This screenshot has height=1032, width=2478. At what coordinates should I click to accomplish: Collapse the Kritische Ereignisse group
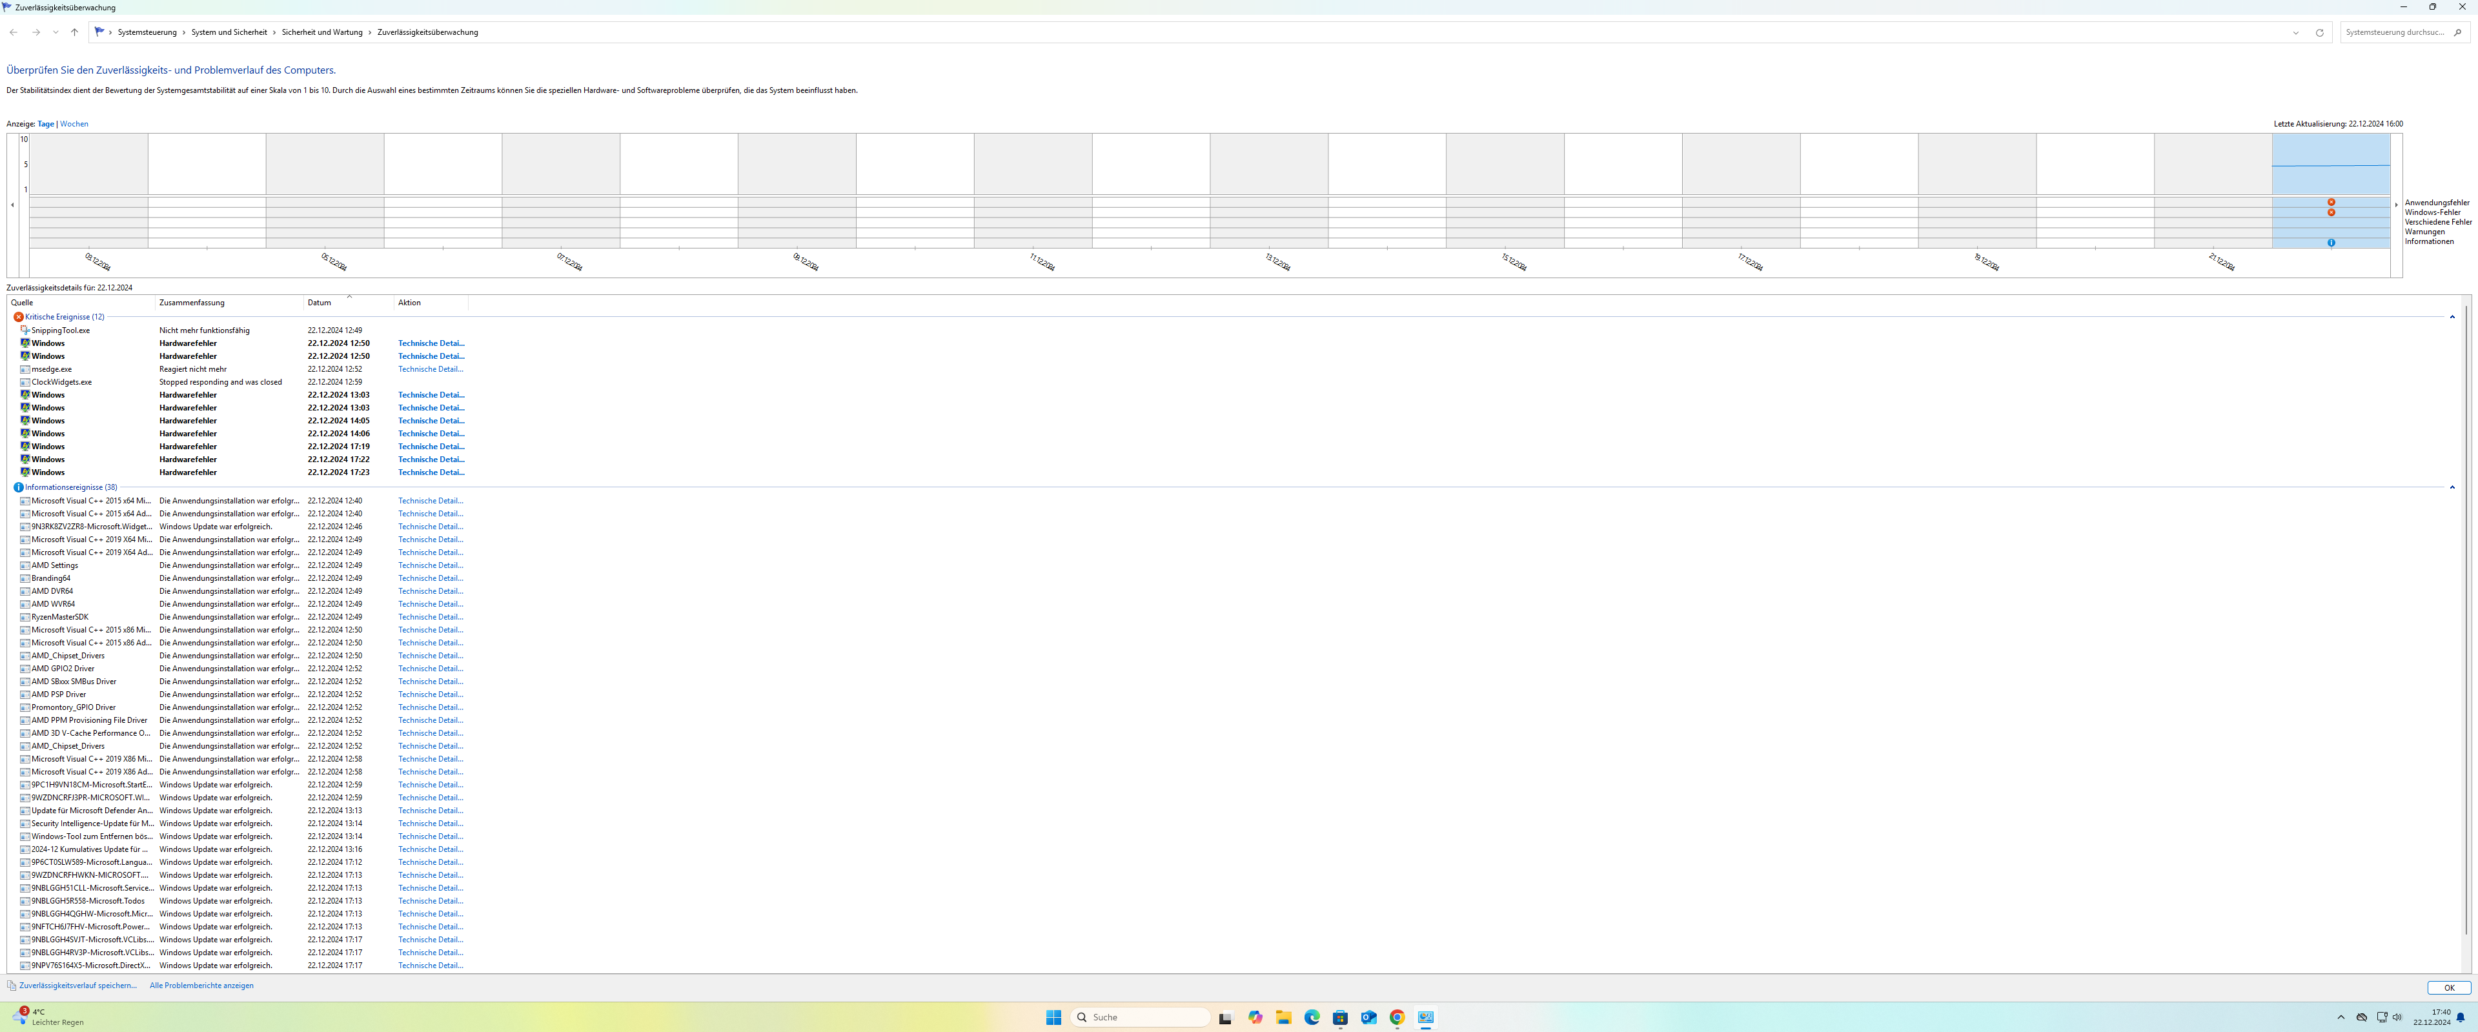click(x=2452, y=316)
